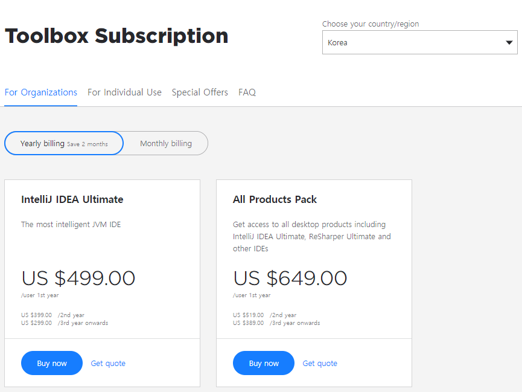Image resolution: width=522 pixels, height=392 pixels.
Task: Click the US $389.00 /3rd year onwards text
Action: [x=276, y=323]
